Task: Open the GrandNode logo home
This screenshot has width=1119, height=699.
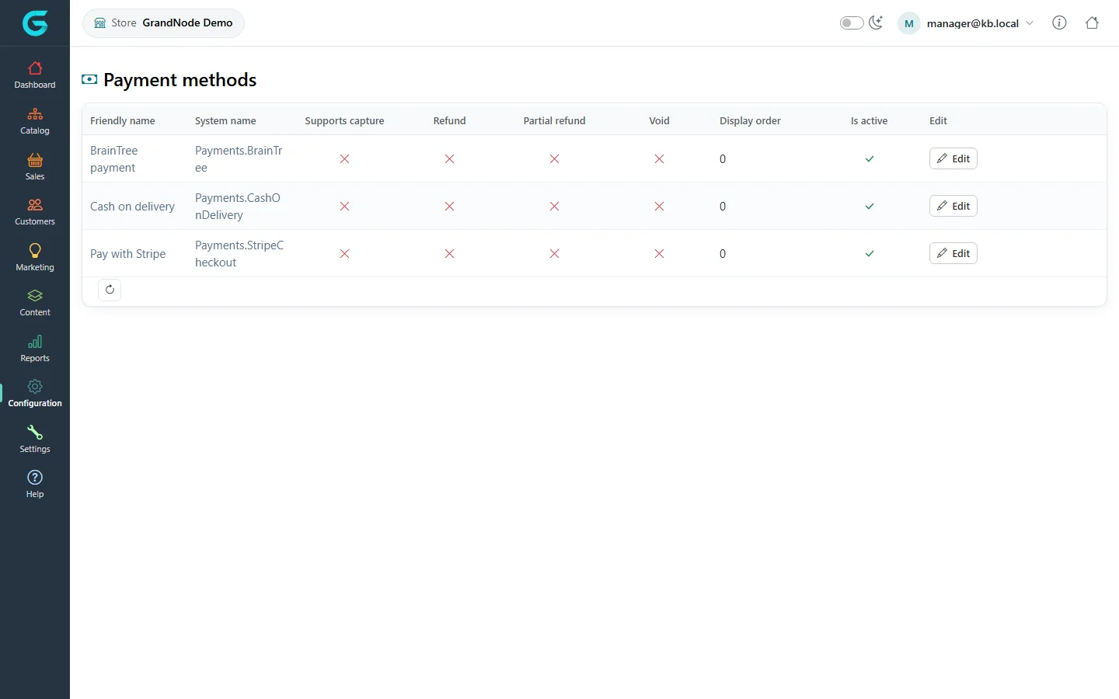Action: pyautogui.click(x=35, y=23)
